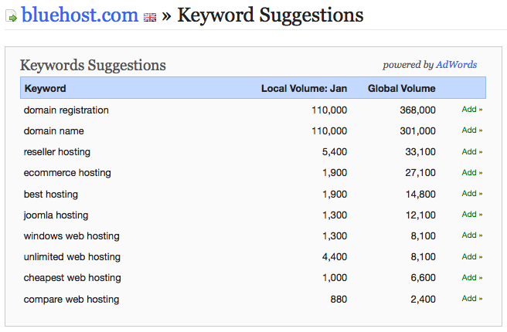Click the UK flag icon

point(150,17)
